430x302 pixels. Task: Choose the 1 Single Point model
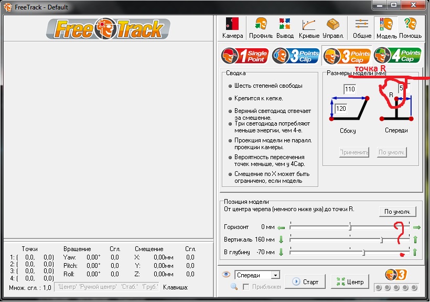[x=245, y=56]
